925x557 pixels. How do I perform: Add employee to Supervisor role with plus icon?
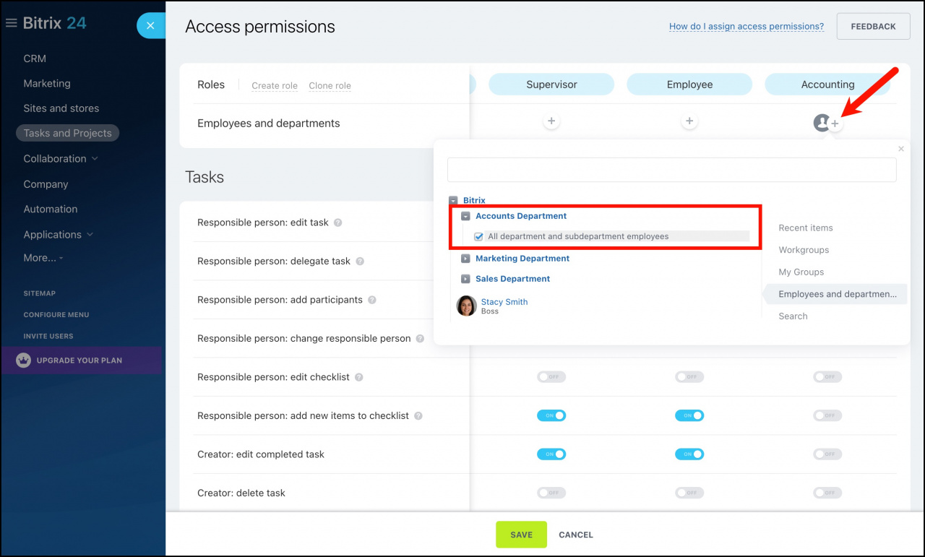pos(551,121)
